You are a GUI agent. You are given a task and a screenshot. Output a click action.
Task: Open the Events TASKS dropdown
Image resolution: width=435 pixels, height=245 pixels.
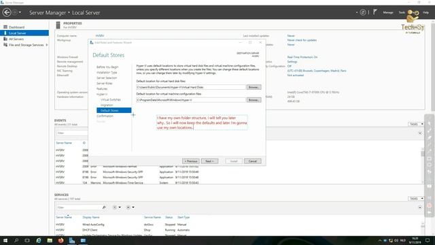tap(415, 124)
